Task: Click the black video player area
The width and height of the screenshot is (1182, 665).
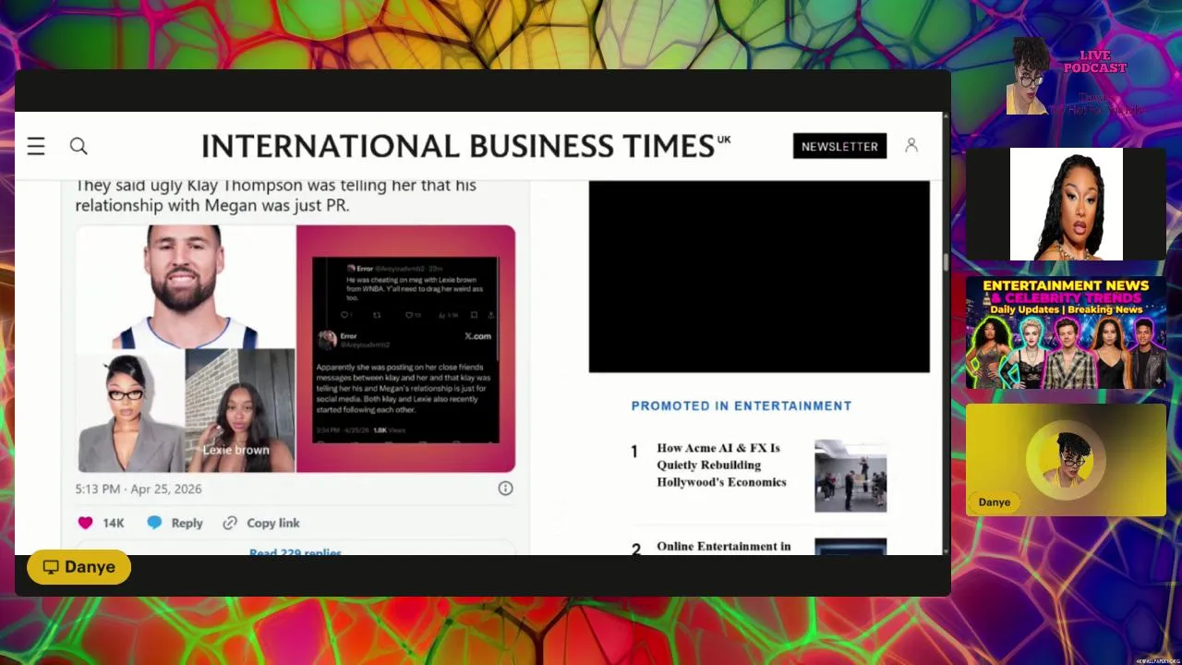Action: 759,276
